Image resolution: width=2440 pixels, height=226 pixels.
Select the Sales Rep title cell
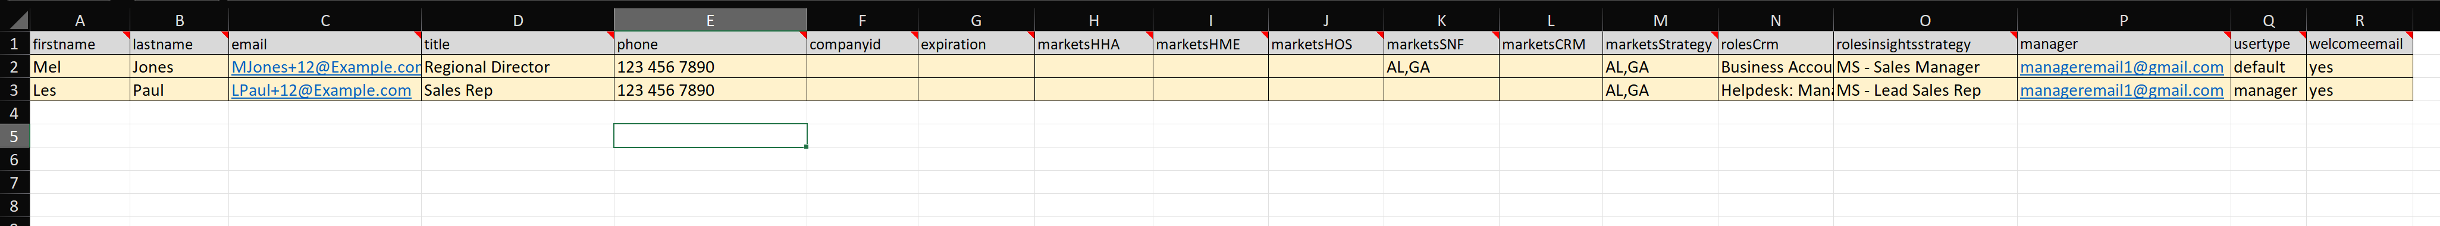[517, 90]
